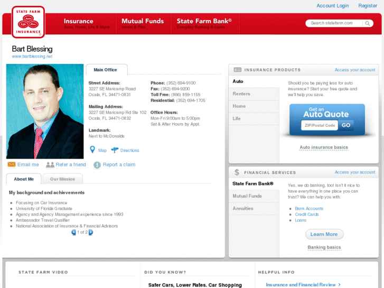Click Access your account in Insurance Products

coord(355,70)
